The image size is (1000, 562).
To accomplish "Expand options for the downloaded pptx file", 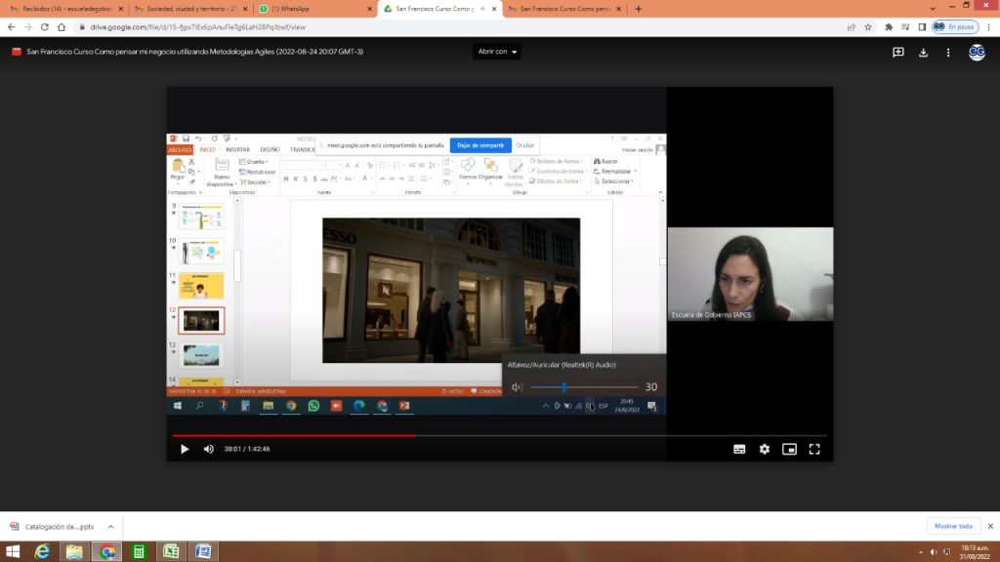I will pos(108,526).
